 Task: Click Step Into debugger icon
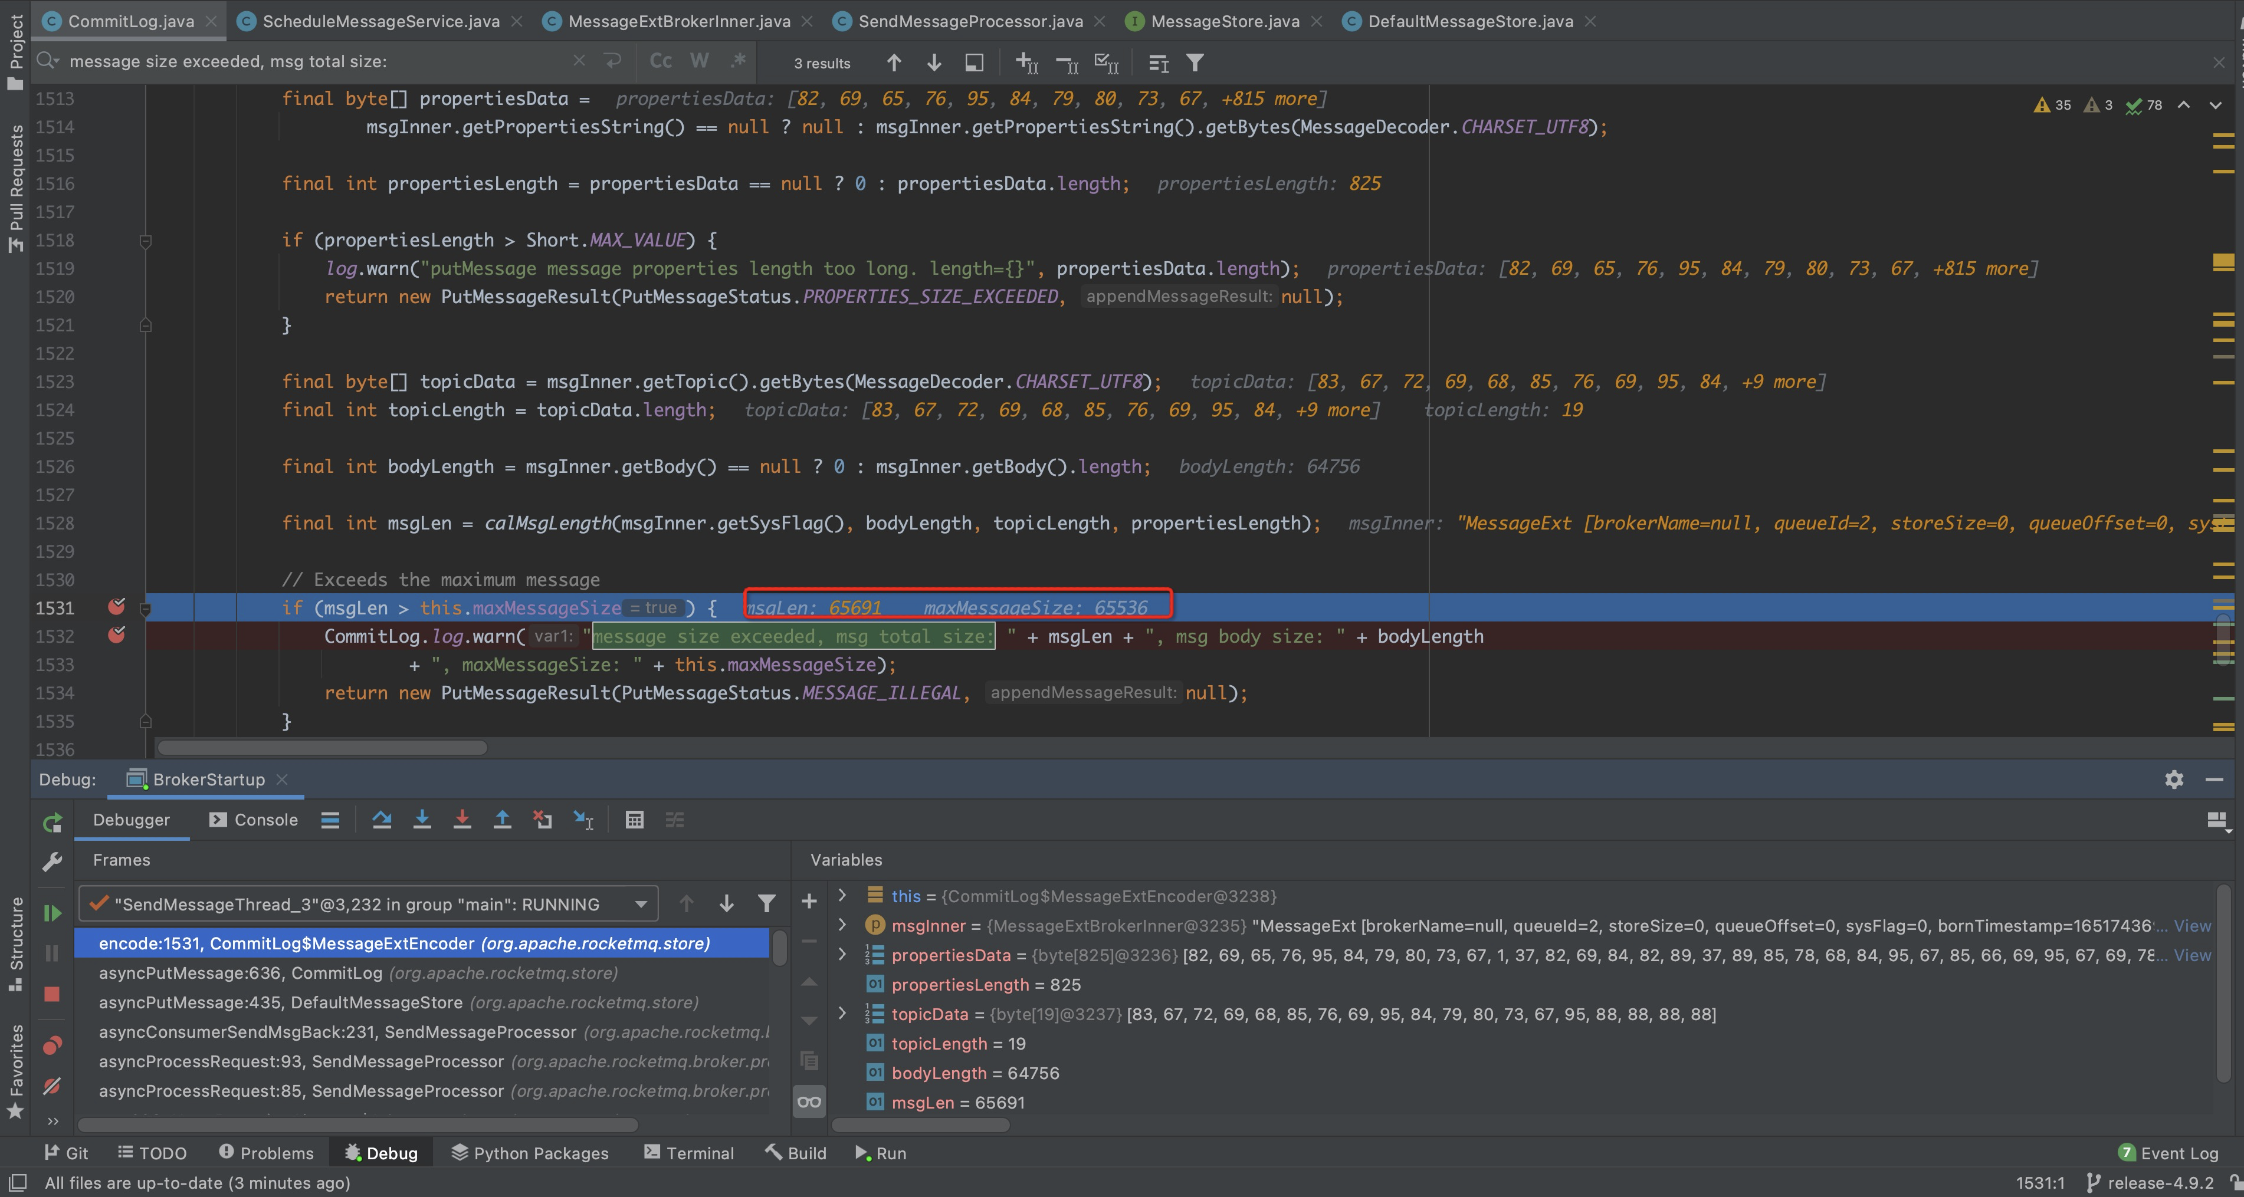(422, 820)
